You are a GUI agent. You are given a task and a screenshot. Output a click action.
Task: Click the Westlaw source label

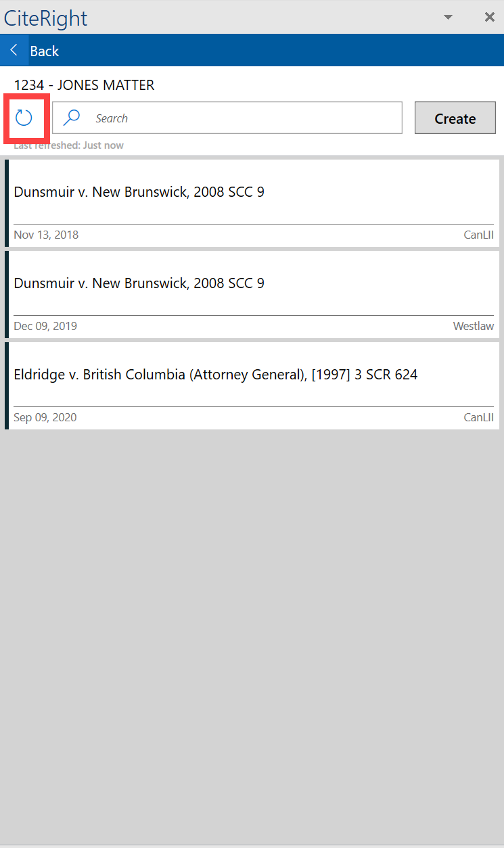[x=474, y=327]
